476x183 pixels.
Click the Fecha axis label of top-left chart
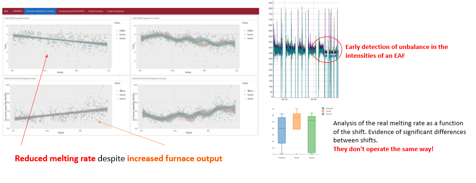coord(60,73)
